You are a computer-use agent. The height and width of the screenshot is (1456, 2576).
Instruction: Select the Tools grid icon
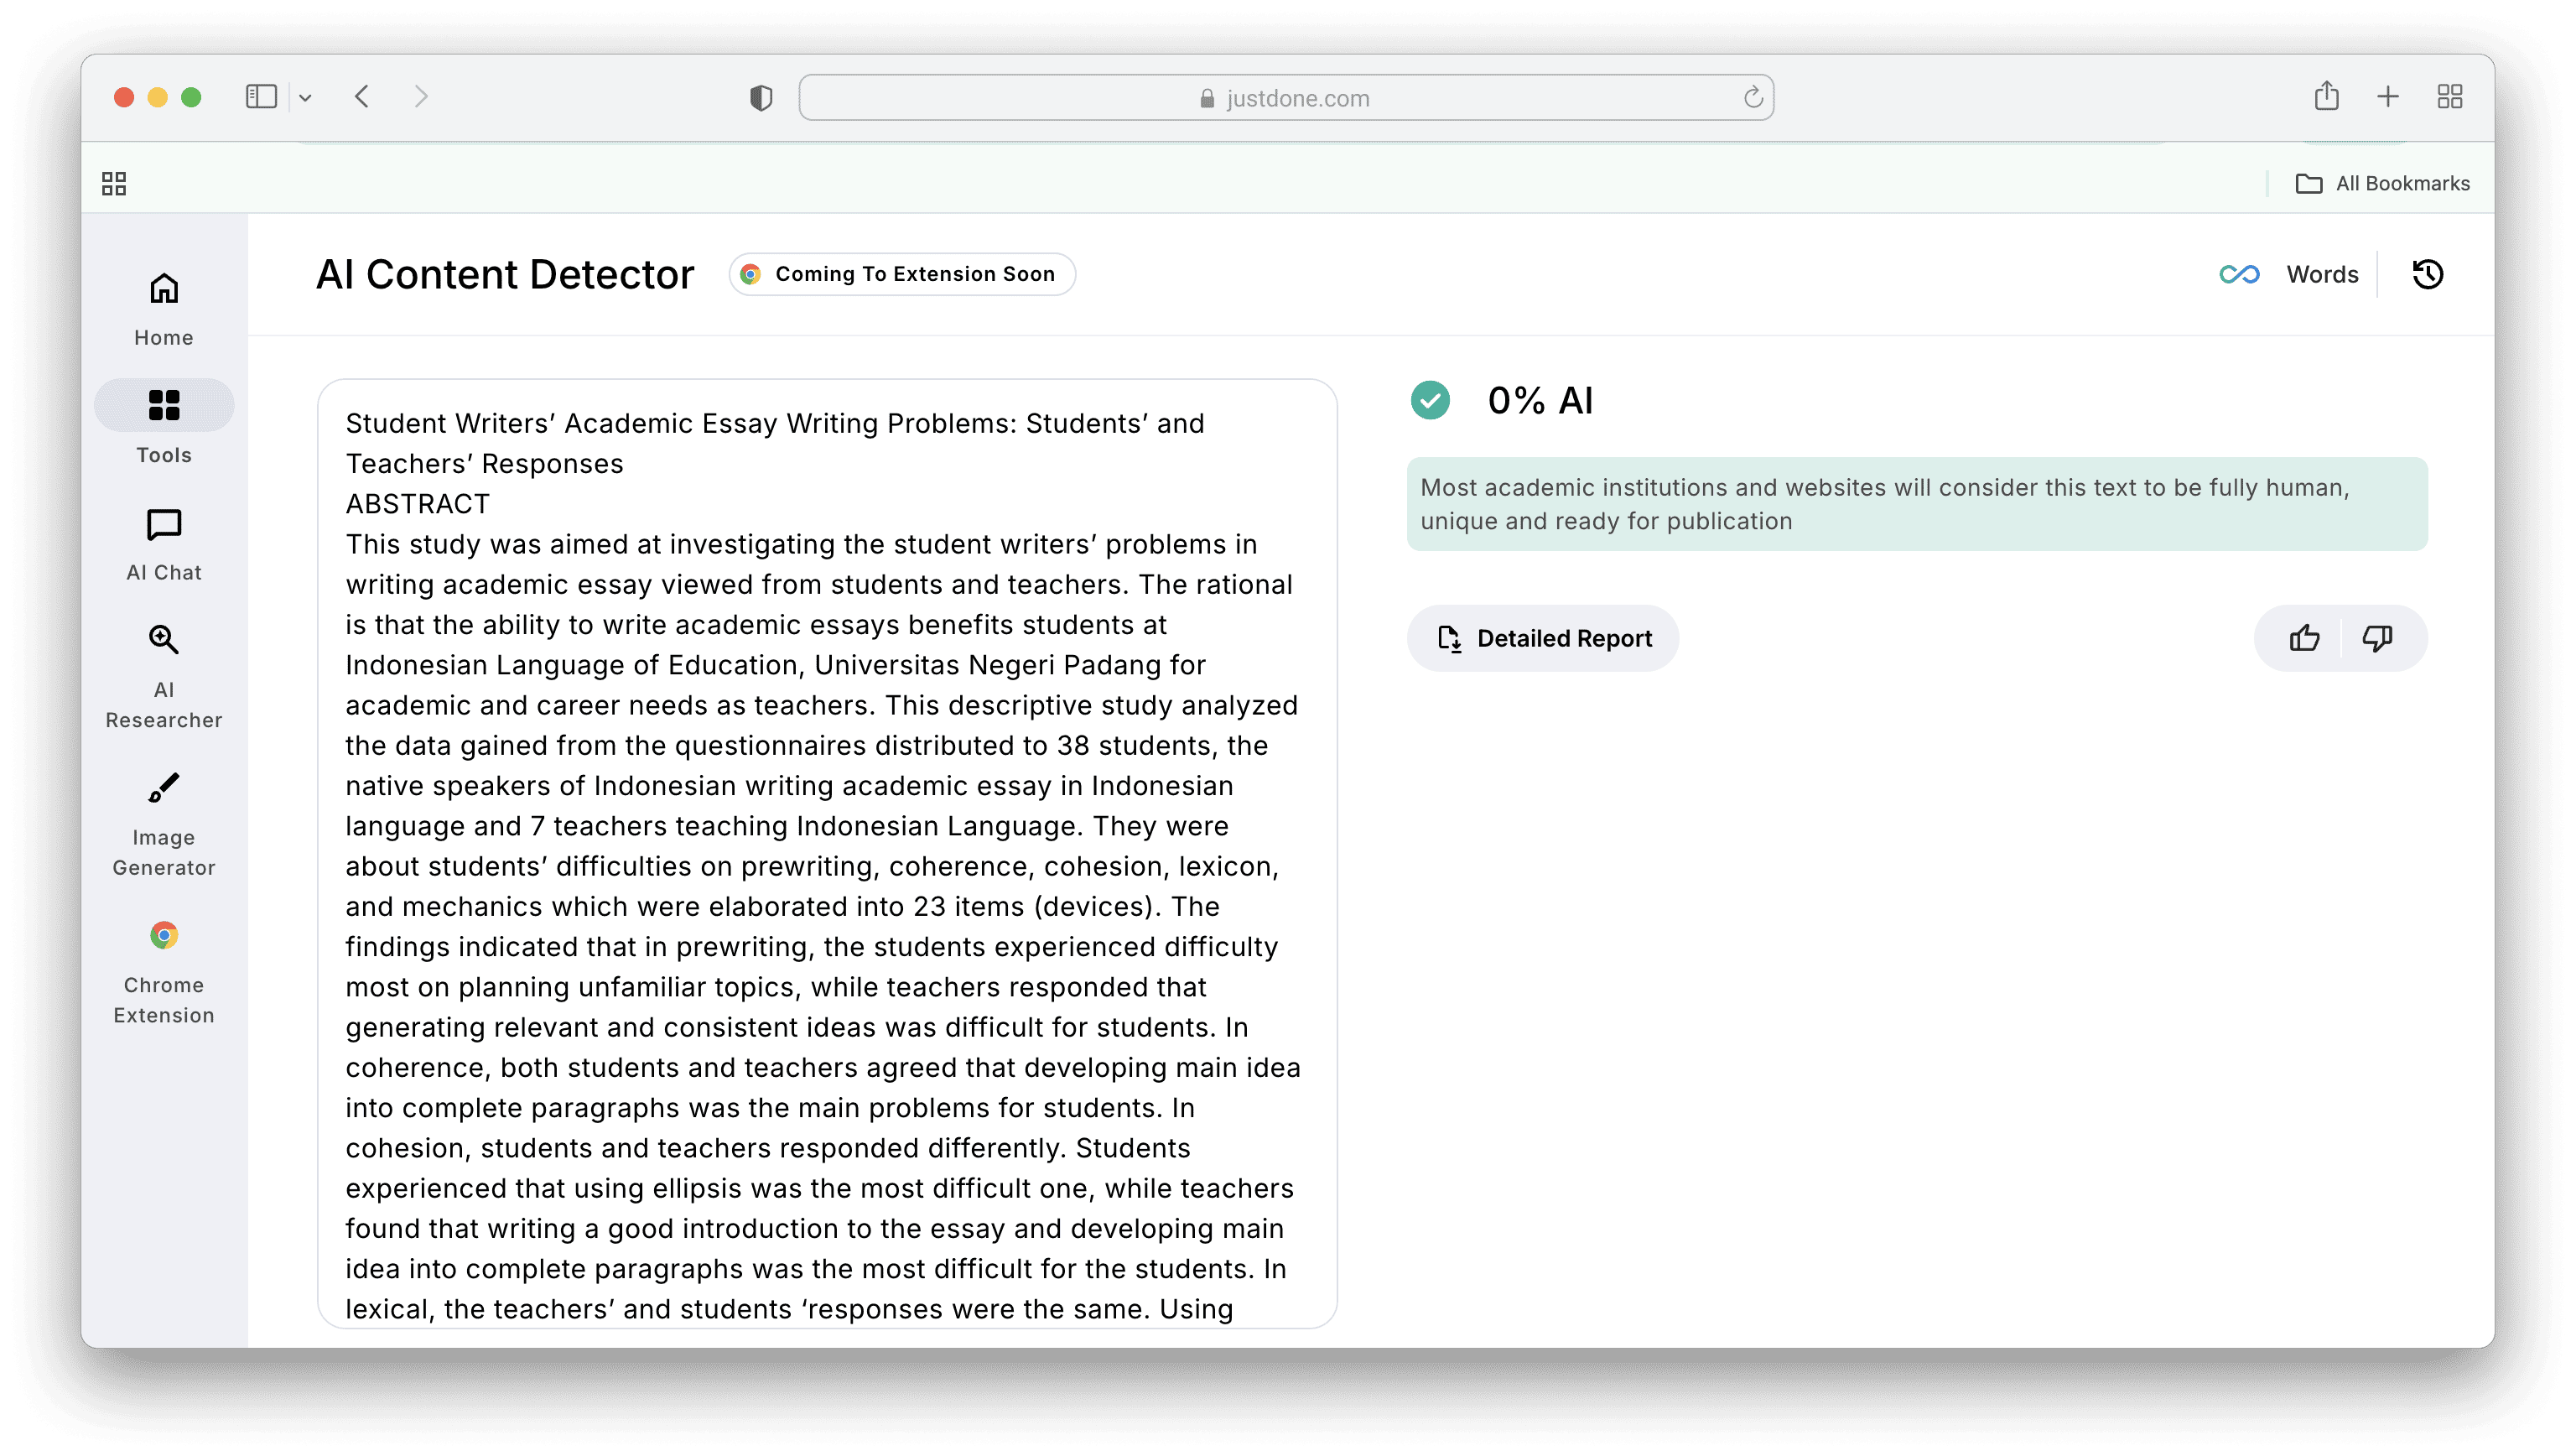point(164,405)
